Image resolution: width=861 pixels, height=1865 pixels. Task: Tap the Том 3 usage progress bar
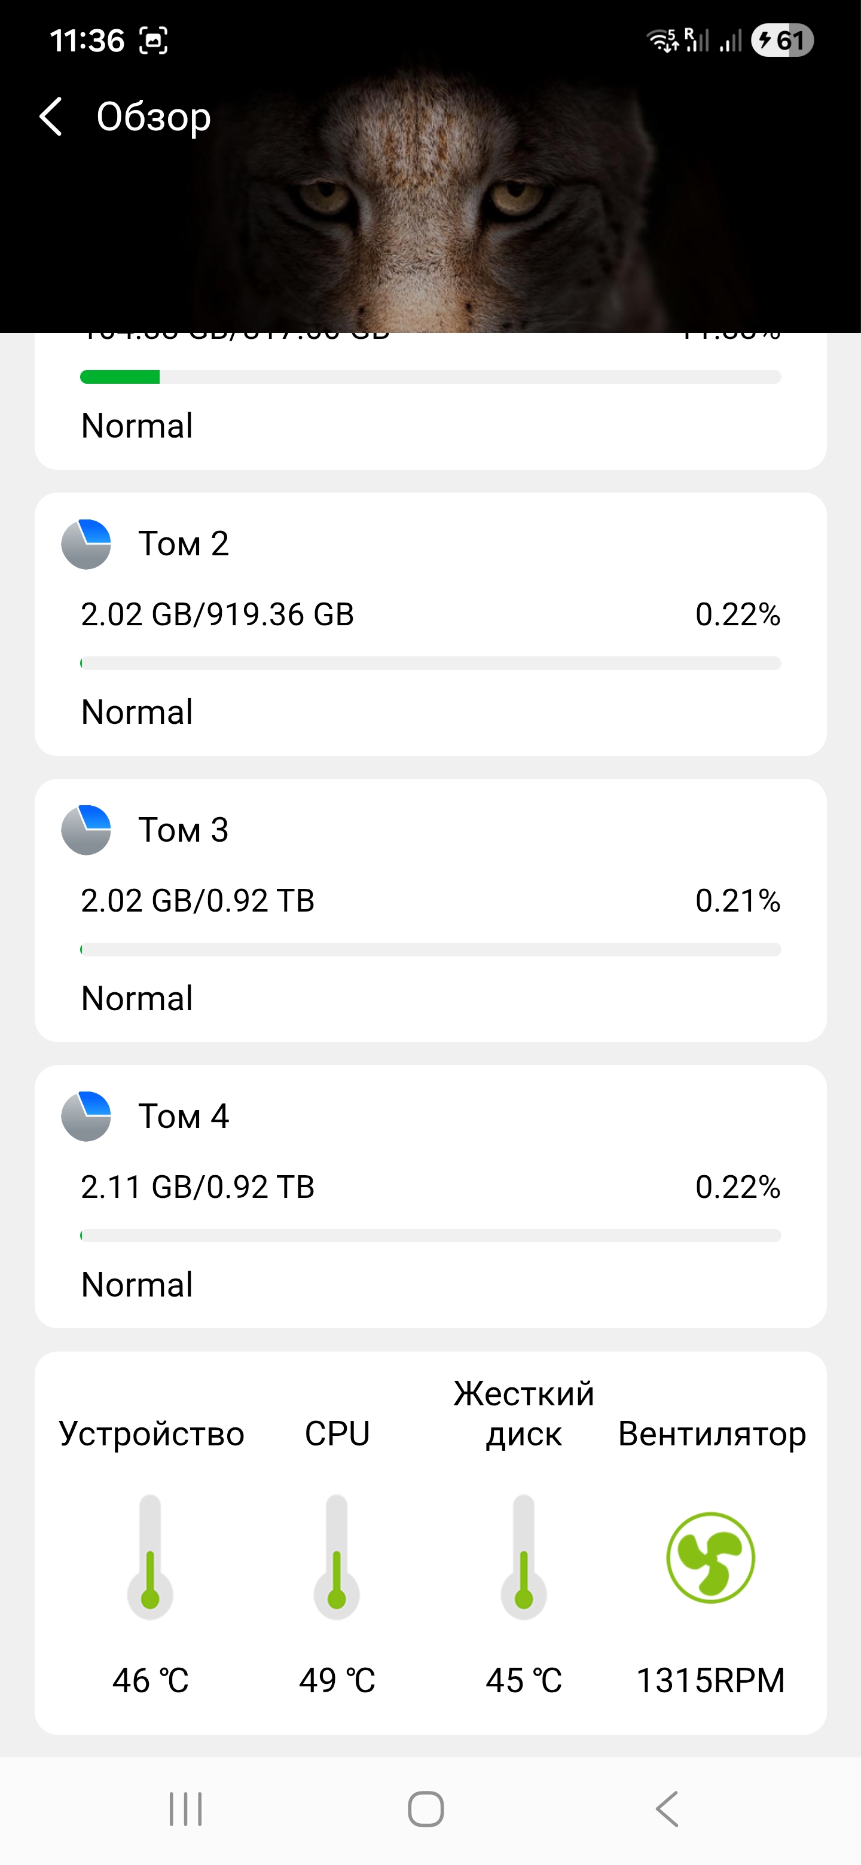coord(430,949)
